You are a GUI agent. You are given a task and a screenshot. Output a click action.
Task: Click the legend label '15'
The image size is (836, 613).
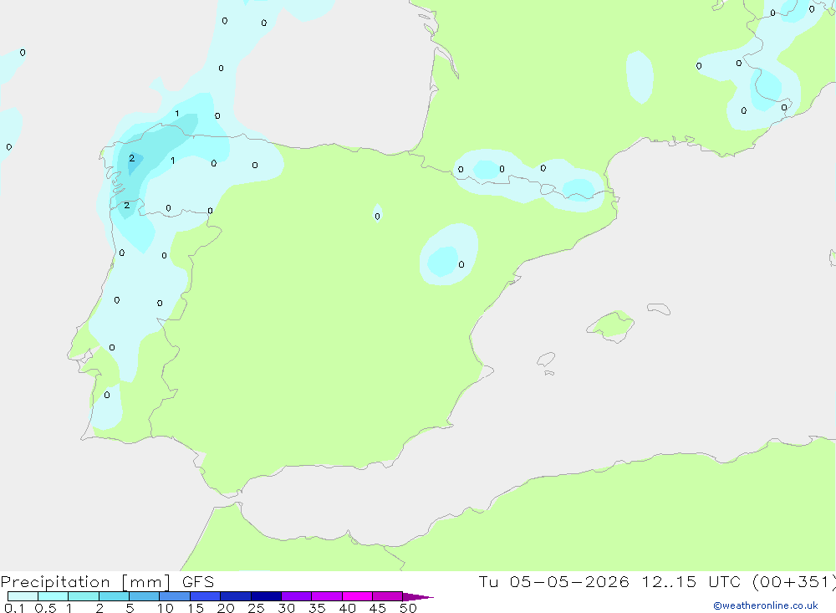pos(196,608)
